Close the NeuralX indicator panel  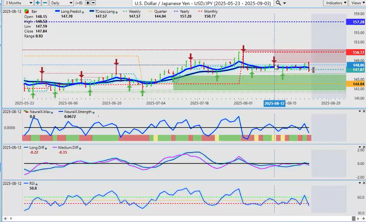[364, 111]
